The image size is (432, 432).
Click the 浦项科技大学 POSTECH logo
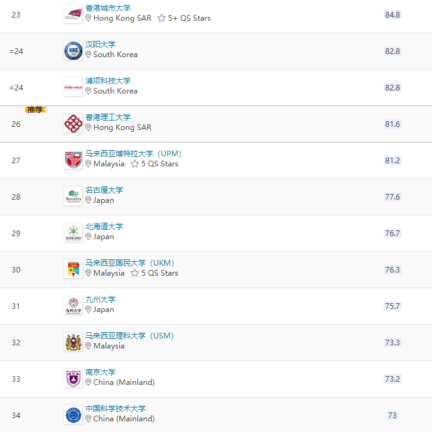point(73,87)
